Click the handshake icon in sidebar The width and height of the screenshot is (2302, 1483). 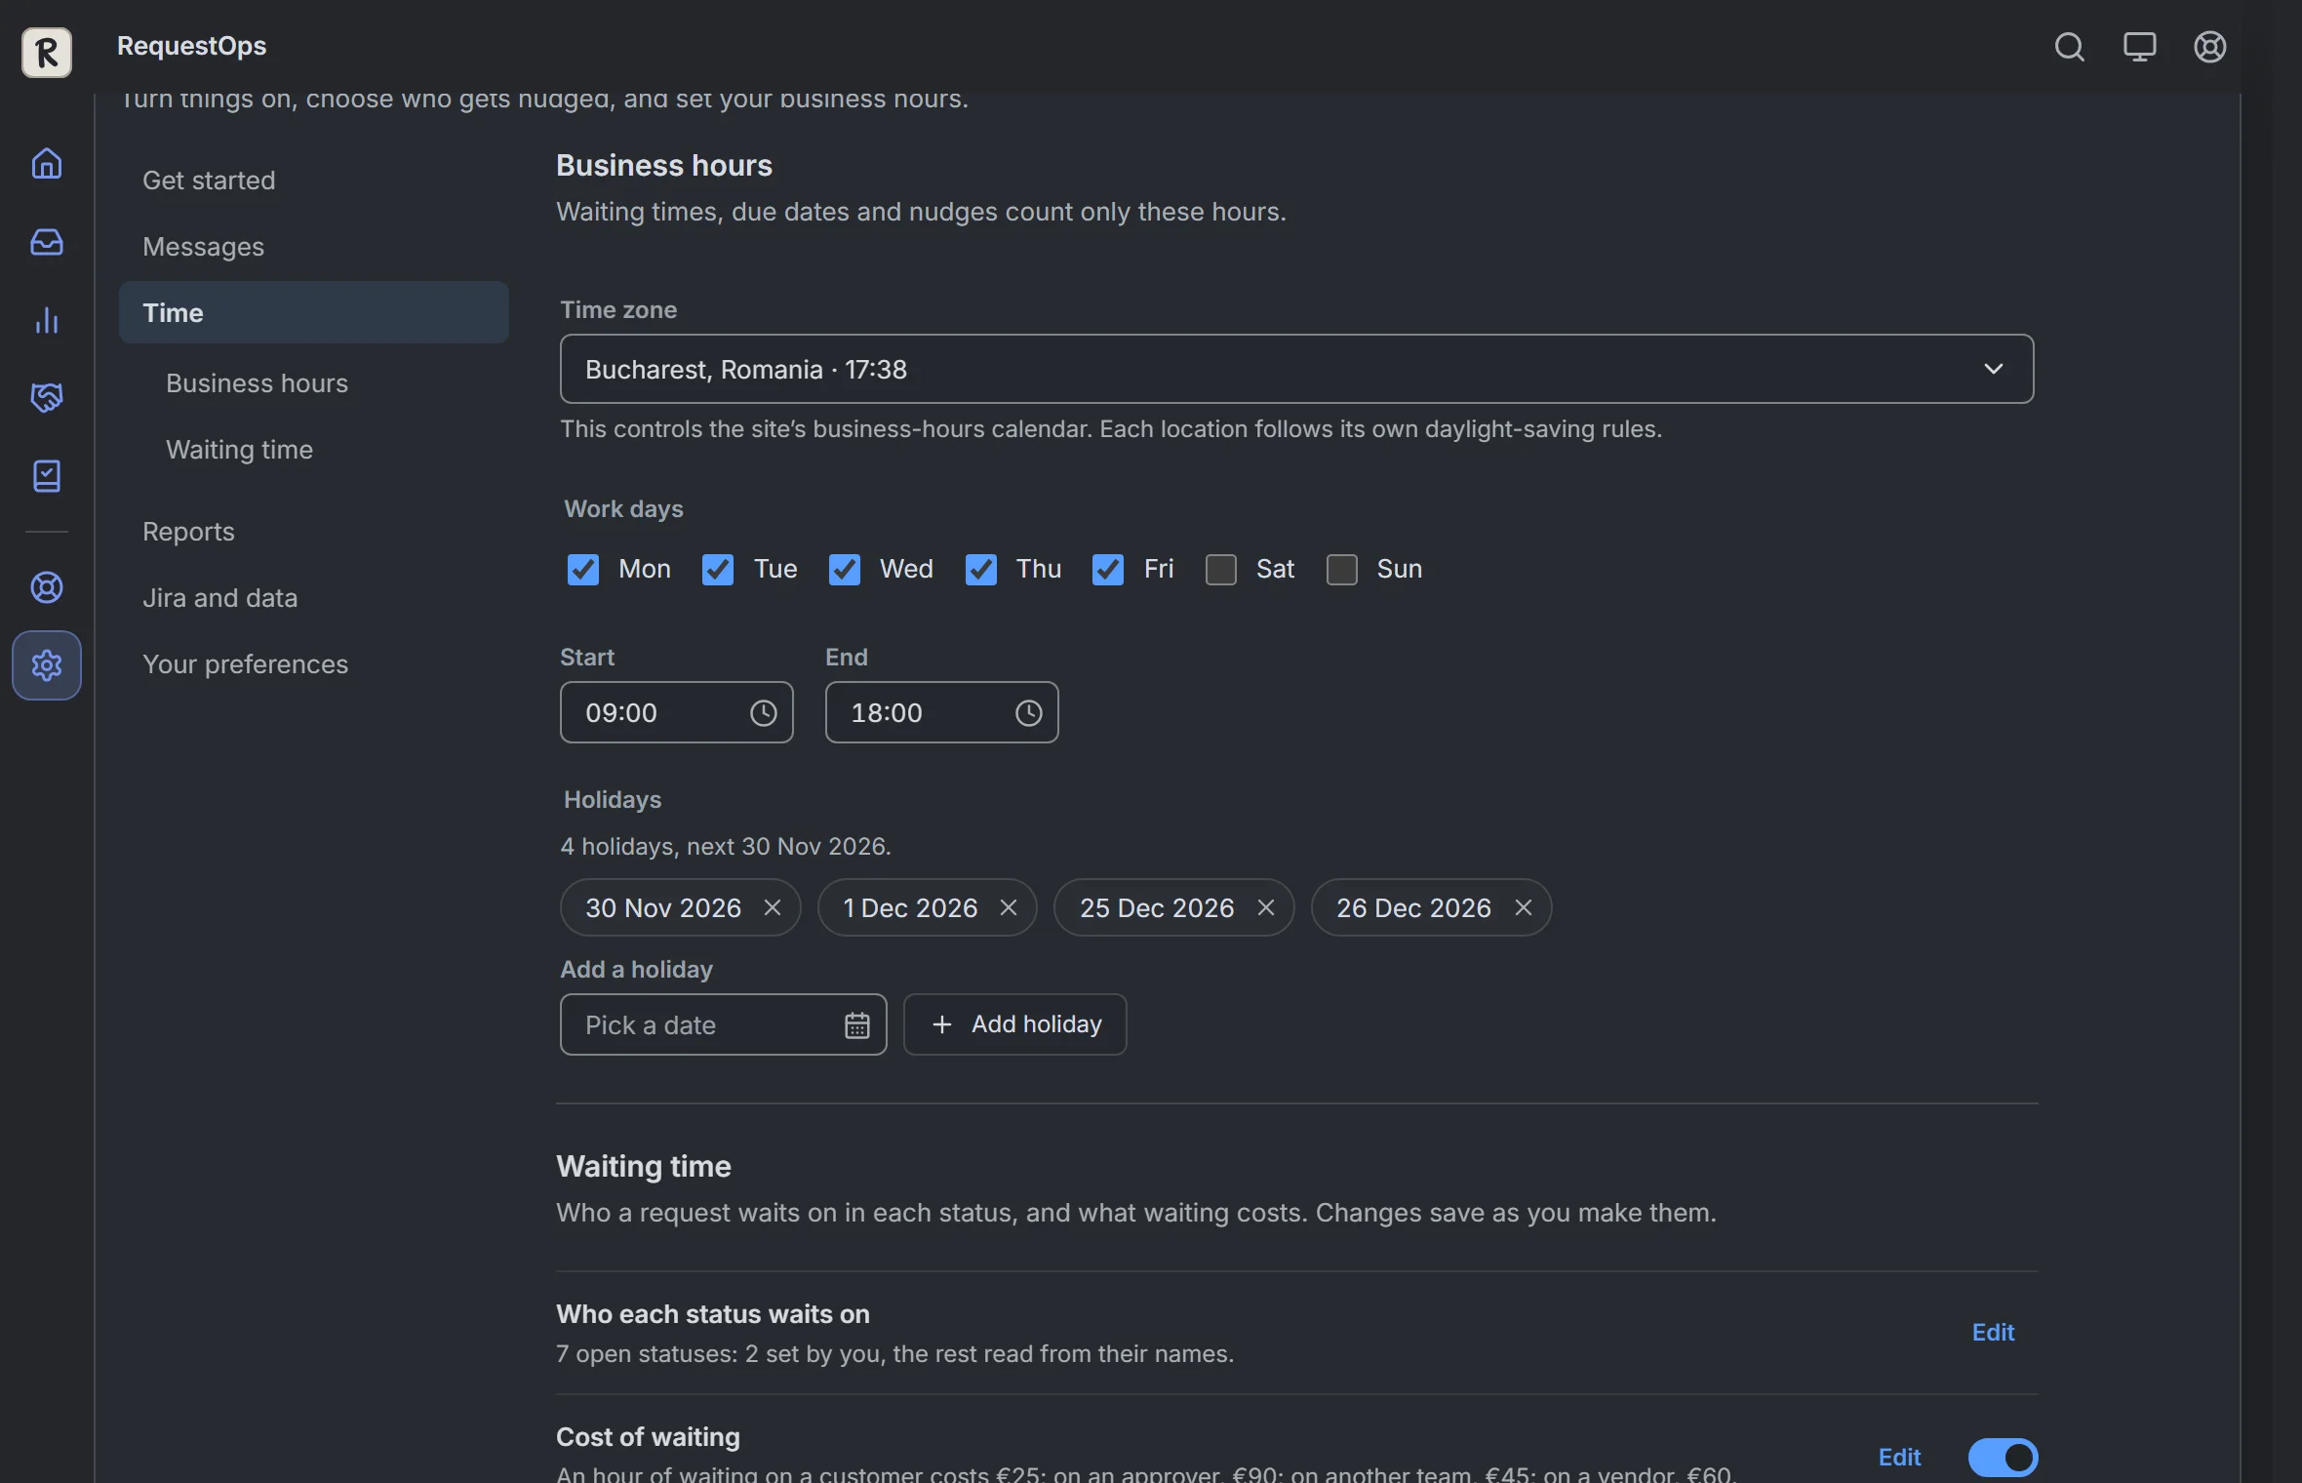tap(47, 397)
